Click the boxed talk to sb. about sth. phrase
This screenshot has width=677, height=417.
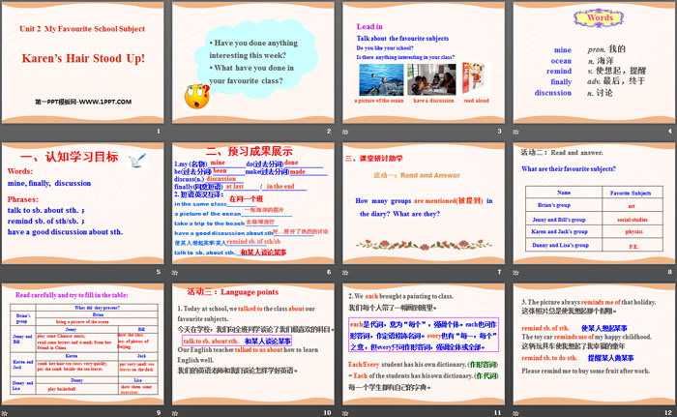209,342
